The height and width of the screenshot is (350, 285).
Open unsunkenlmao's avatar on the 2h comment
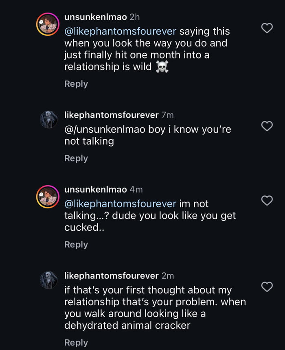tap(48, 25)
